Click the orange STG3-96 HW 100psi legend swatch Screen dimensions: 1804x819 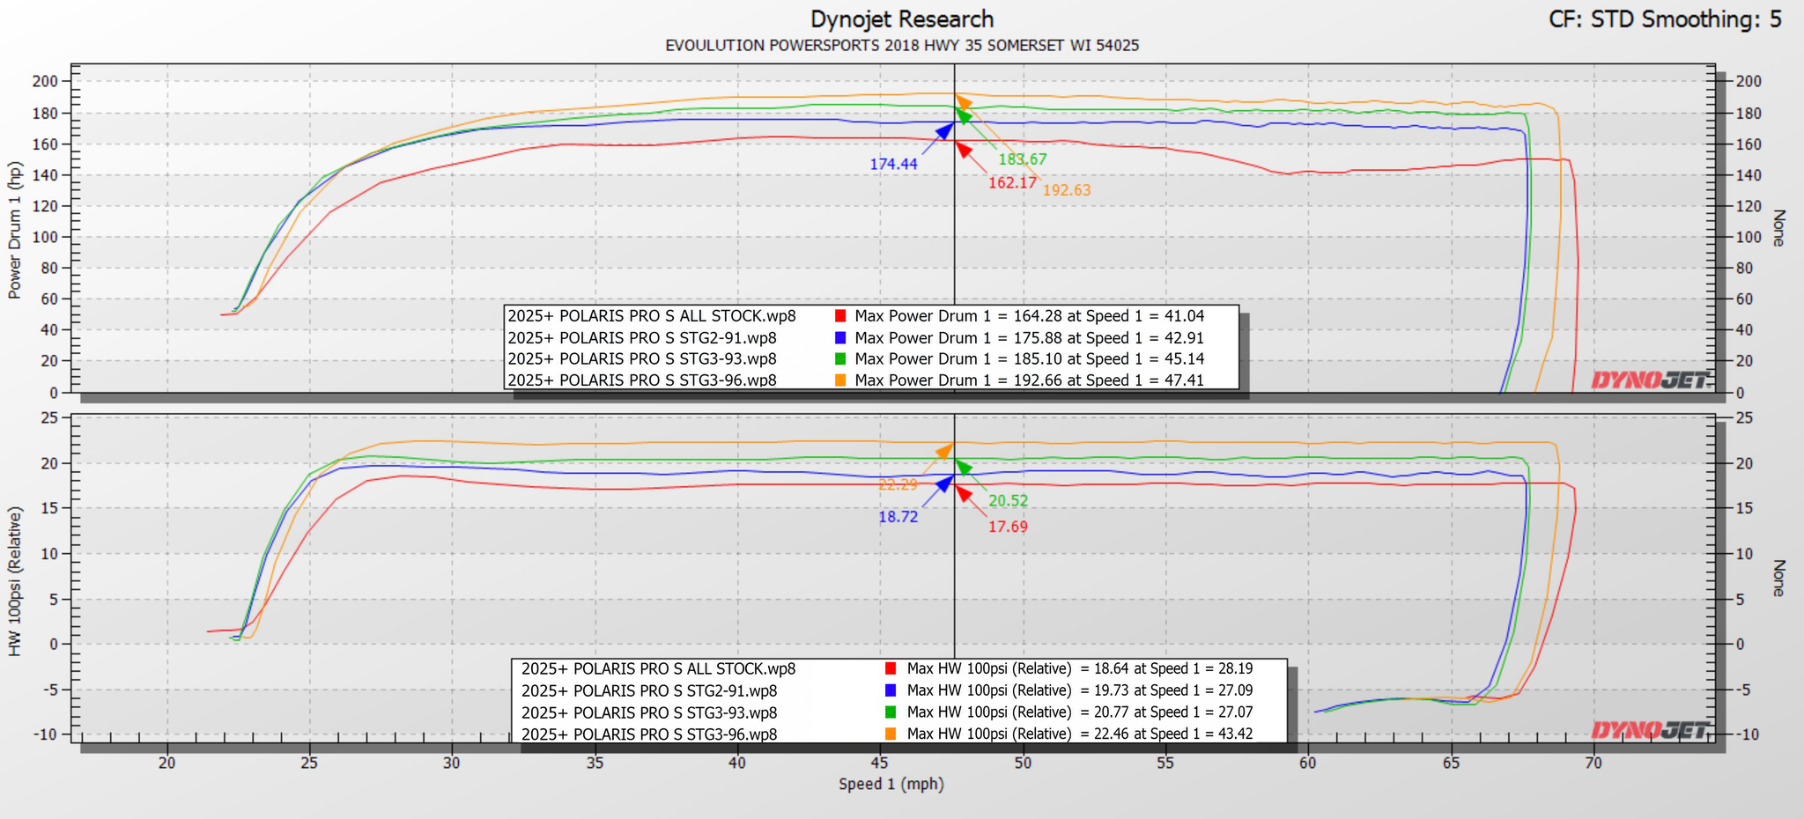pyautogui.click(x=891, y=734)
